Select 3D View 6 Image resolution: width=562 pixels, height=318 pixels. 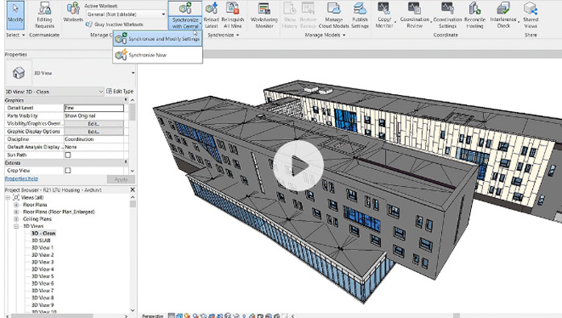[x=43, y=283]
